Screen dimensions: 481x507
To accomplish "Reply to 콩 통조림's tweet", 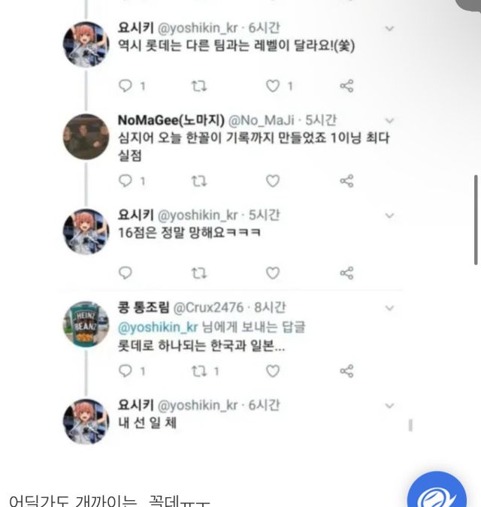I will tap(126, 371).
